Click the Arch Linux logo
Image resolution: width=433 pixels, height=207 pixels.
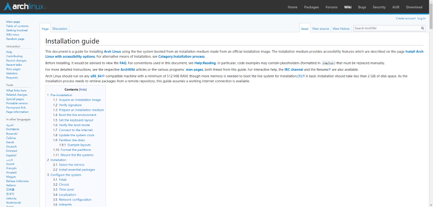pyautogui.click(x=24, y=7)
